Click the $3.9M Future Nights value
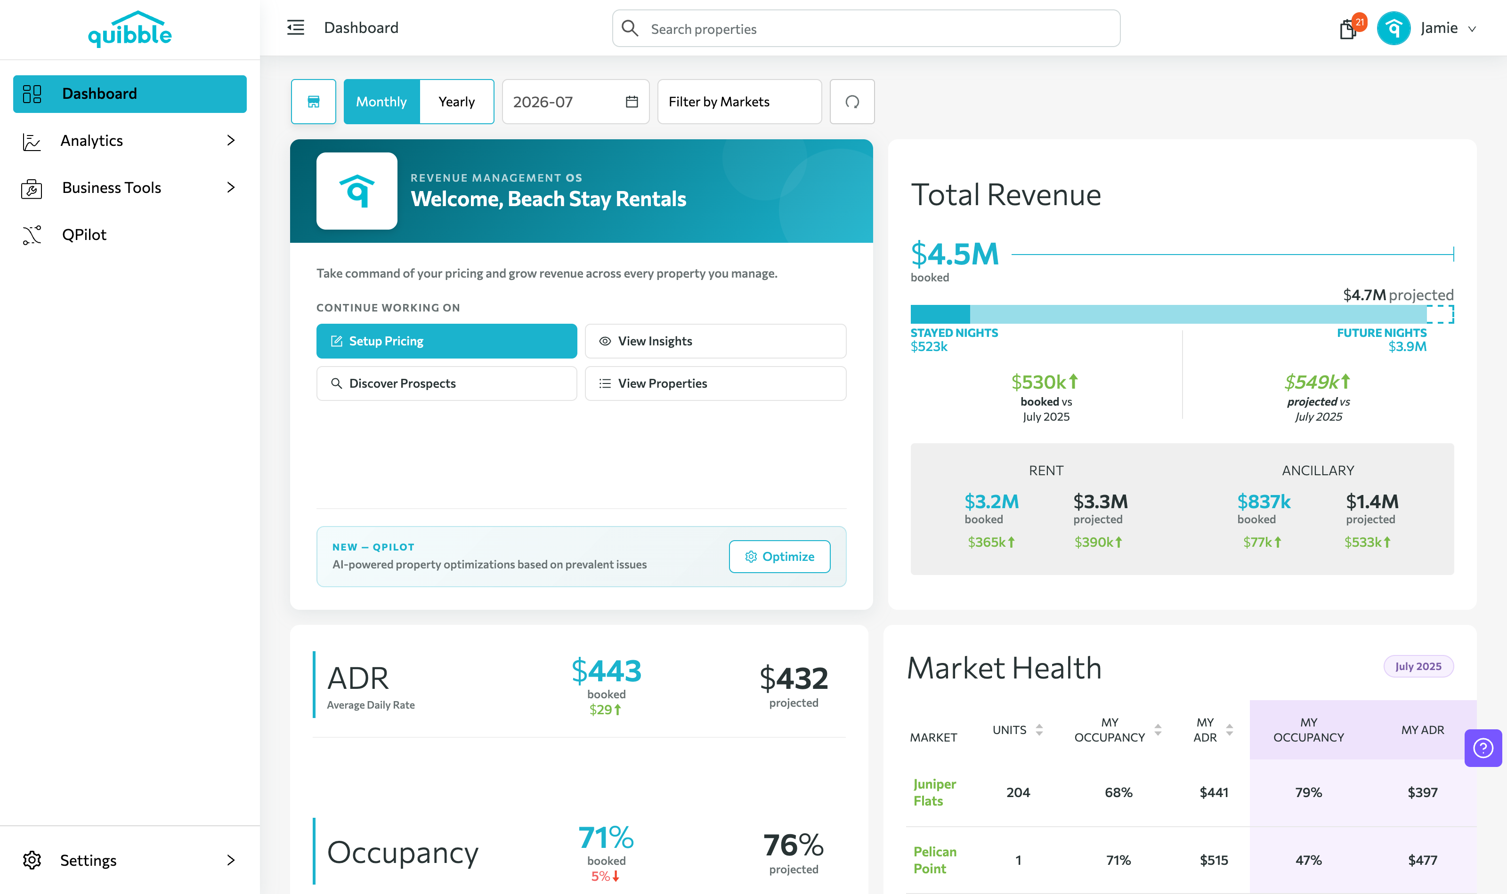 click(1407, 346)
